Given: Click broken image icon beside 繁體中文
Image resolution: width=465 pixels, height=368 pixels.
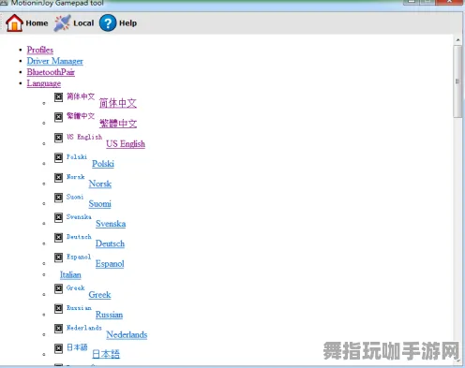Looking at the screenshot, I should [58, 117].
